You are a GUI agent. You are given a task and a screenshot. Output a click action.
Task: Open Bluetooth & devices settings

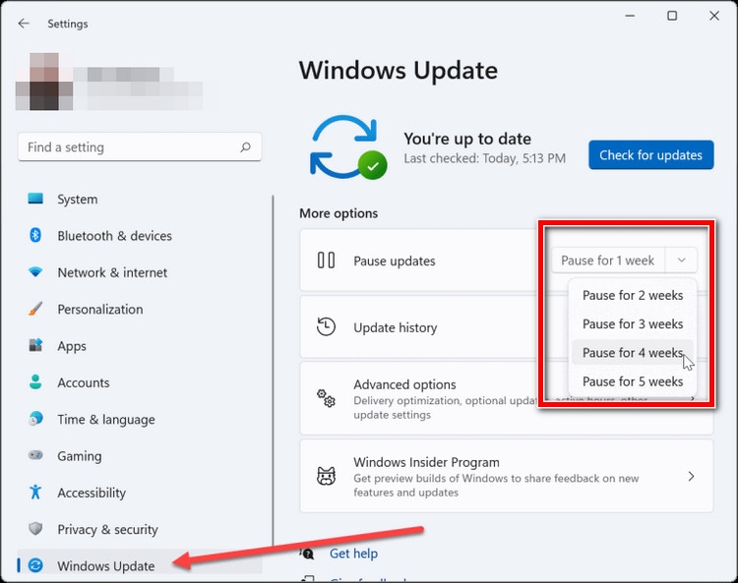point(140,236)
